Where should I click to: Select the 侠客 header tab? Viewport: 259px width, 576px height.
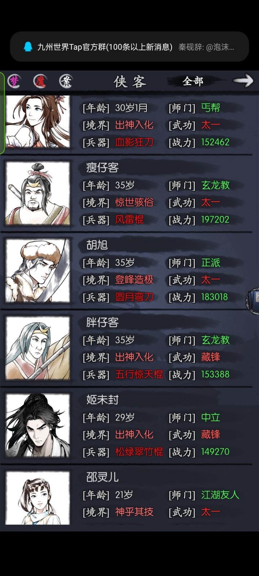130,82
